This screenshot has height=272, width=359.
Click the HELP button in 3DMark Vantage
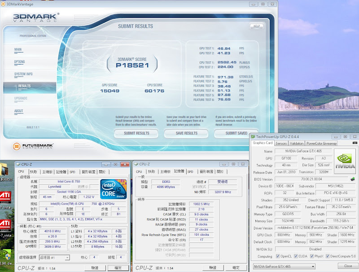click(256, 26)
